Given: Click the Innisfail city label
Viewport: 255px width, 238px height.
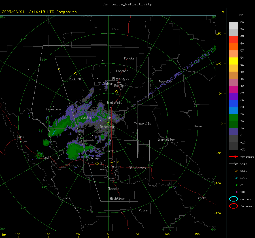Looking at the screenshot, I should pos(114,102).
